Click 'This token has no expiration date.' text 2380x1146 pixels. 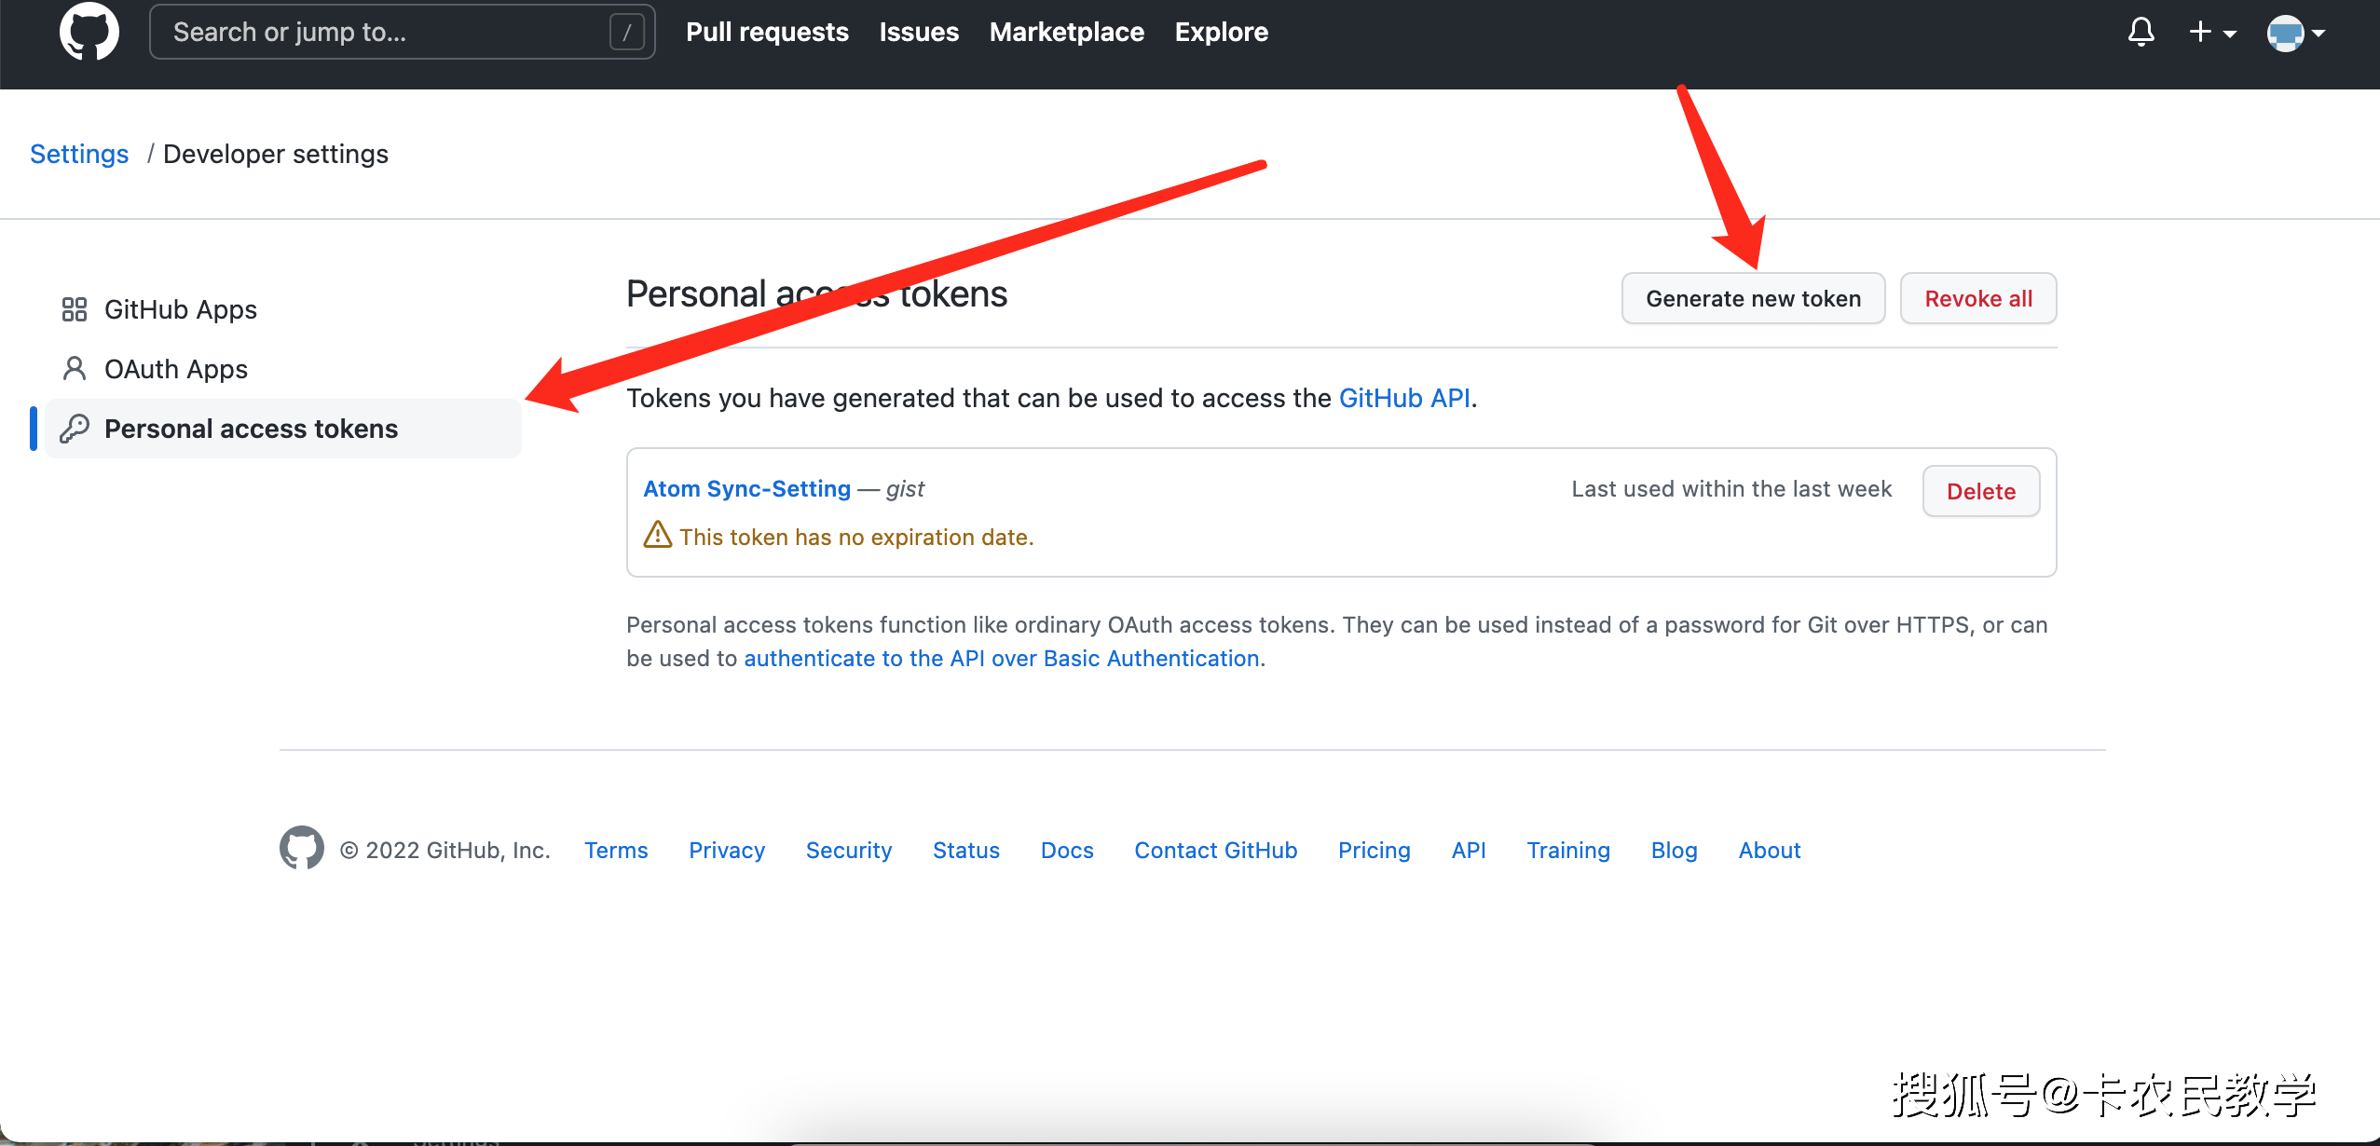[856, 537]
